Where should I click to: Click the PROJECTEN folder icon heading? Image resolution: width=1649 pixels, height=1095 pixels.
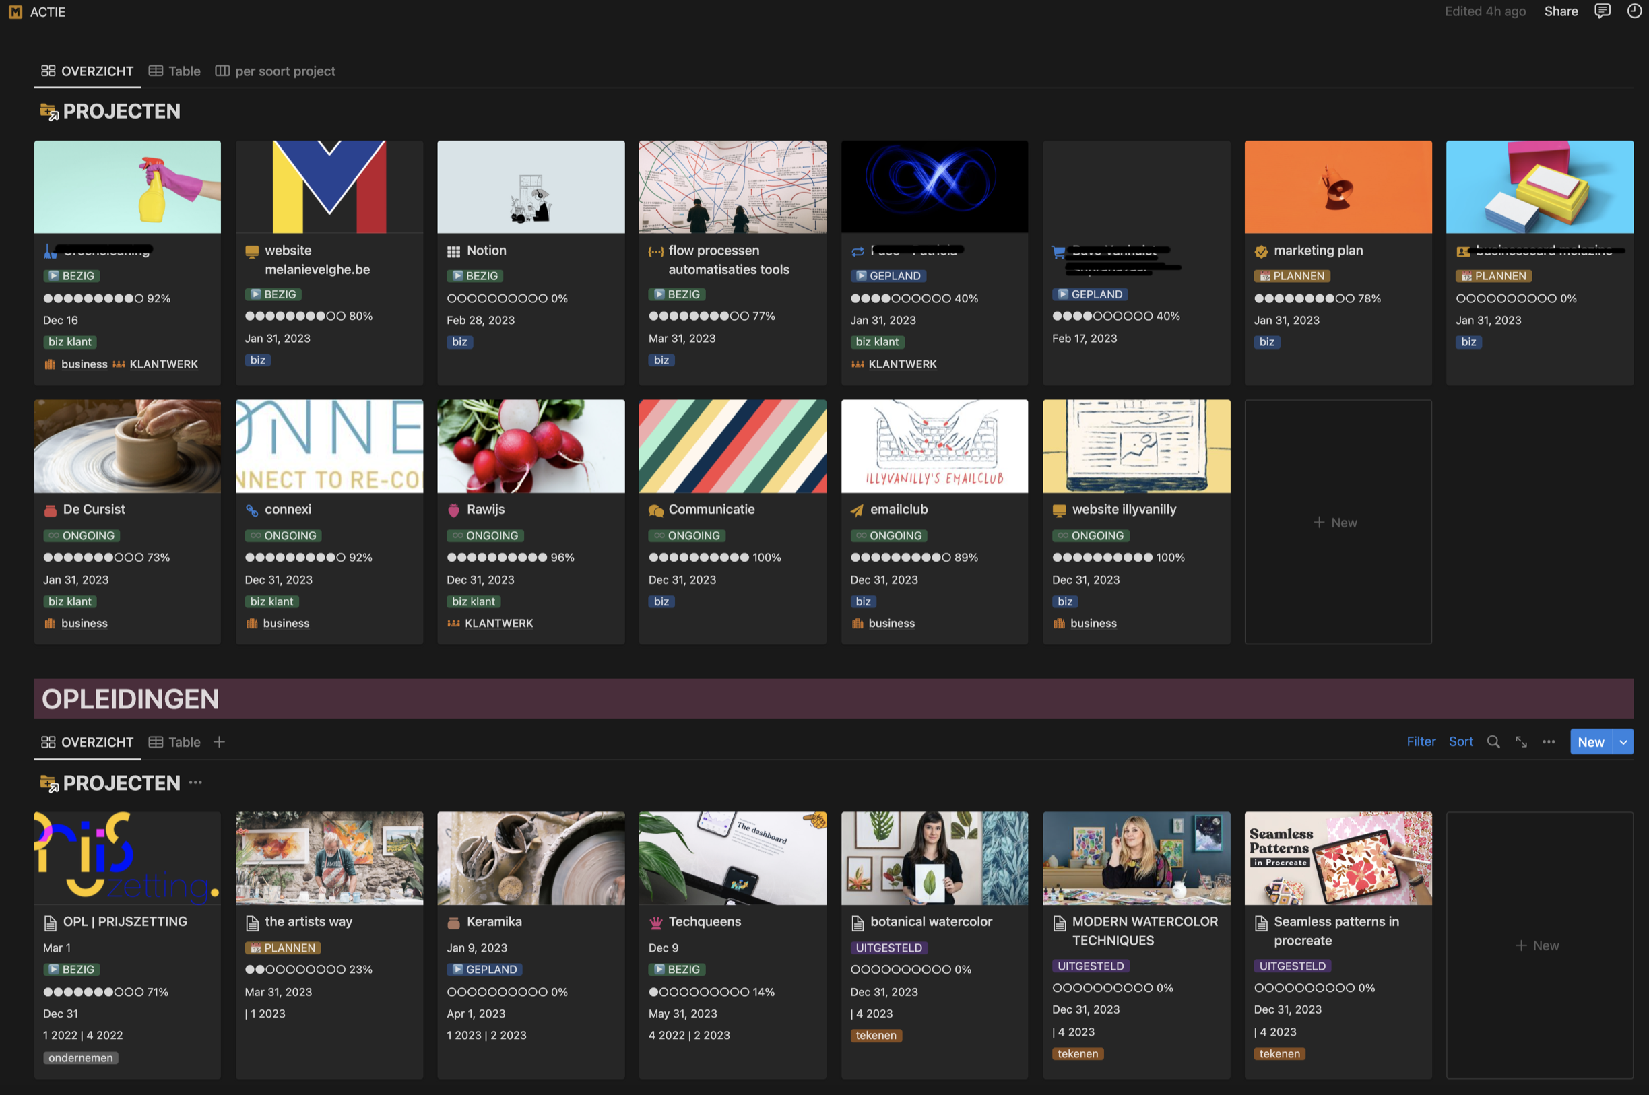[49, 111]
